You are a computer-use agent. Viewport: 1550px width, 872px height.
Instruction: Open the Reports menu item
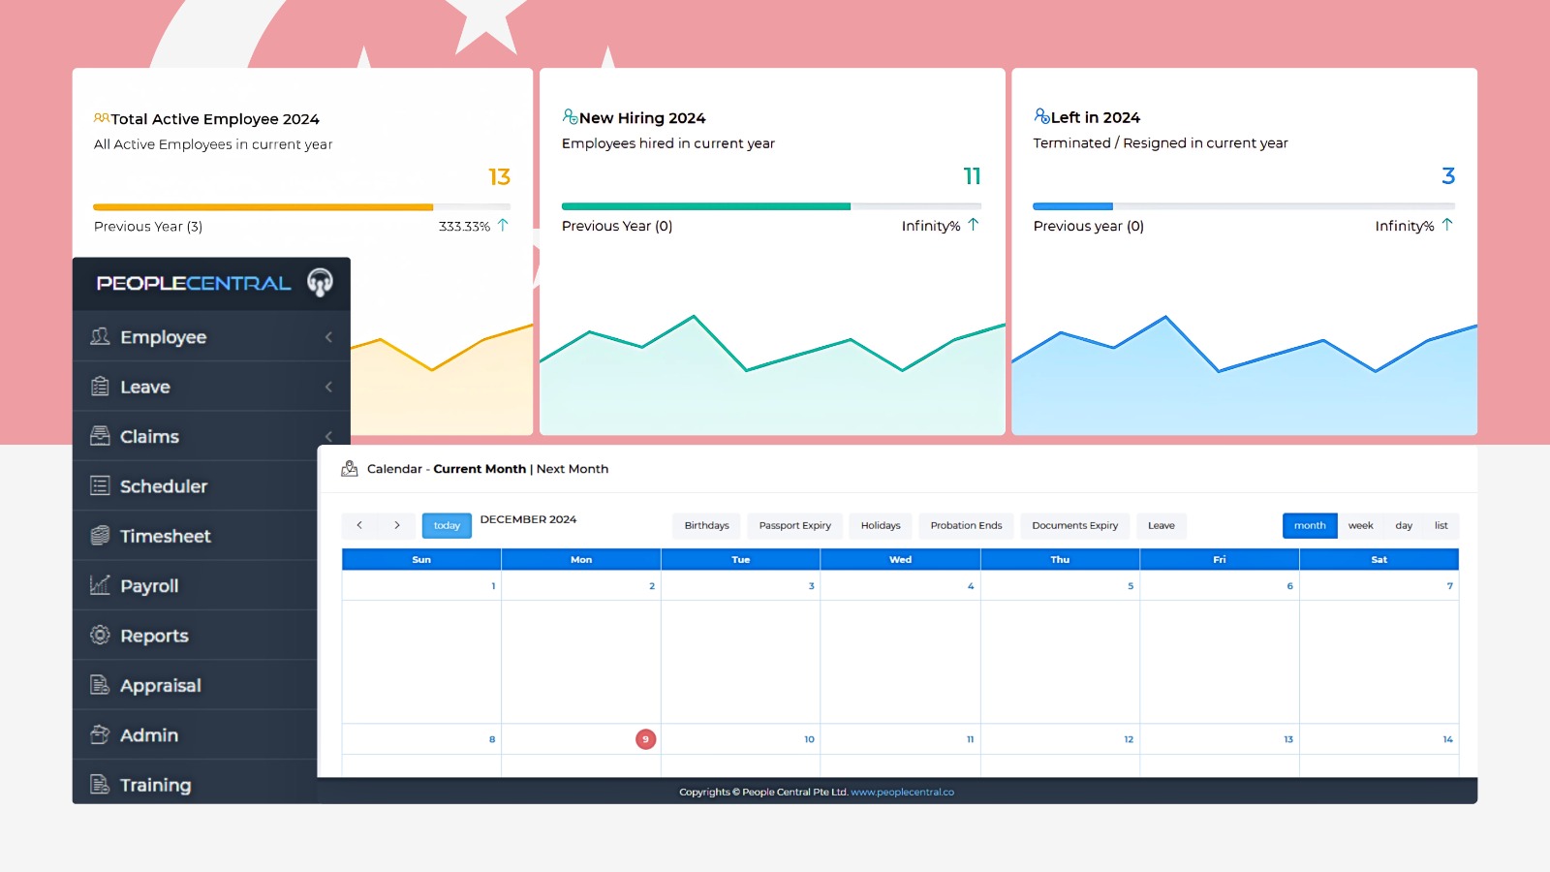point(195,636)
